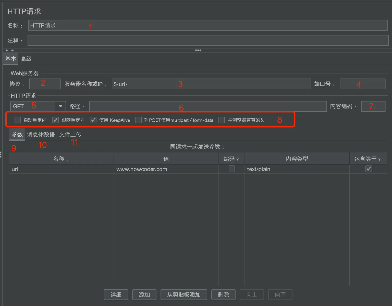392x306 pixels.
Task: Click the 端口号 input field
Action: tap(362, 84)
